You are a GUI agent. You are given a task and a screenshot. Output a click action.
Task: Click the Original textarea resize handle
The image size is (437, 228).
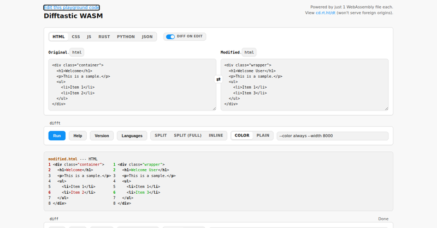point(214,109)
